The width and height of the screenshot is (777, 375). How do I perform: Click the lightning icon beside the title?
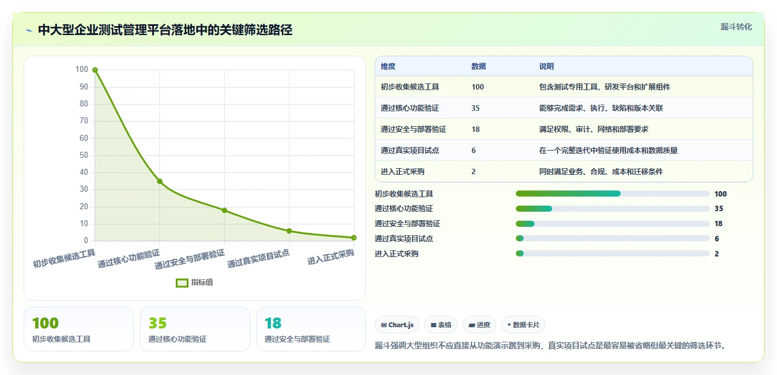click(28, 30)
